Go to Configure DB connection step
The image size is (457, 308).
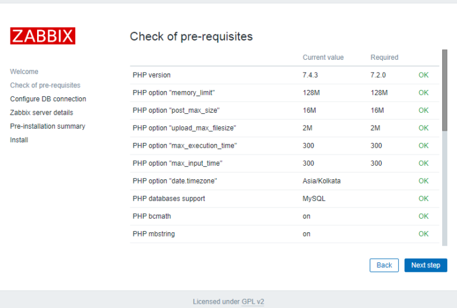(x=48, y=99)
